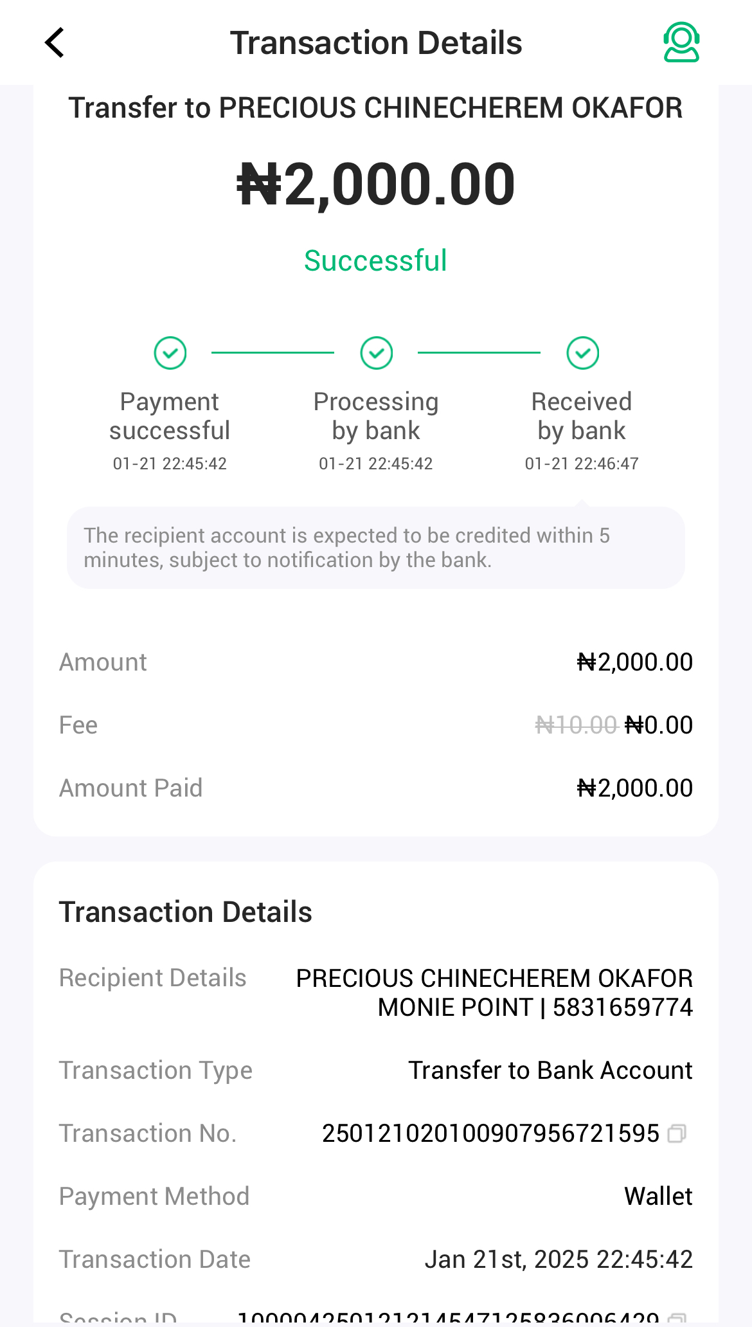Tap the ₦2,000.00 headline amount
Viewport: 752px width, 1327px height.
(376, 185)
